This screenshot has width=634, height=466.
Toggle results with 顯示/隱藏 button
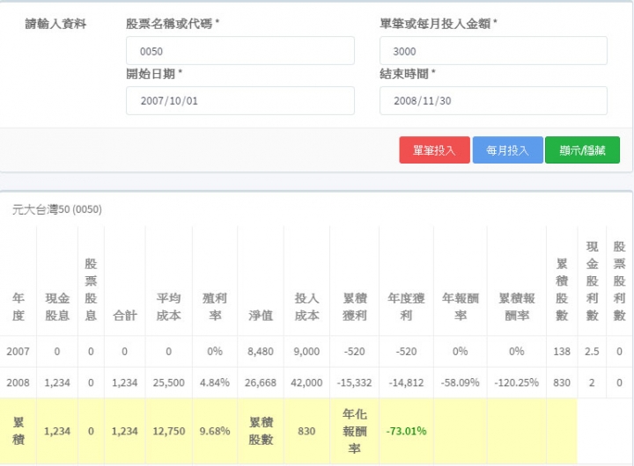(x=582, y=149)
